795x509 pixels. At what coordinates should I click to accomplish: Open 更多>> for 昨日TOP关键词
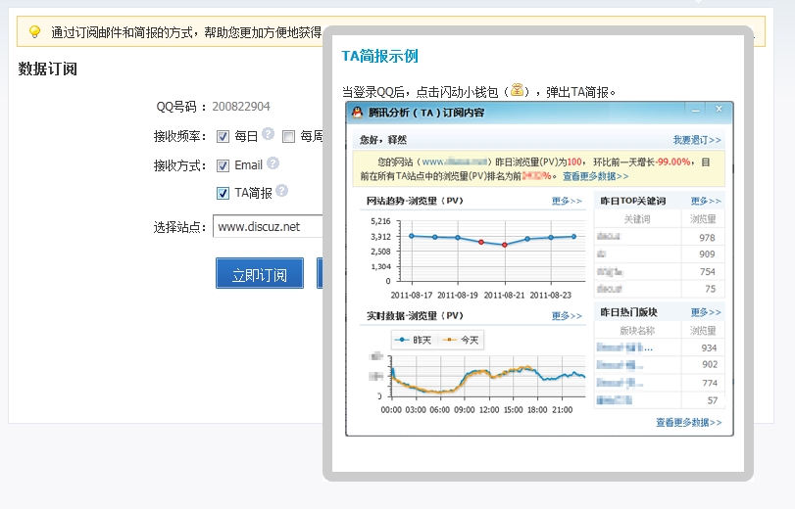[705, 201]
